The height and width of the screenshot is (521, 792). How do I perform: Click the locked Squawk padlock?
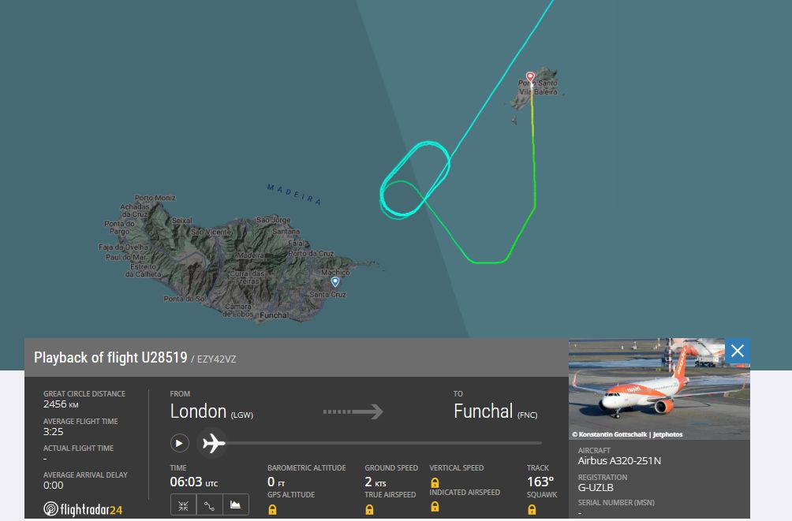coord(532,509)
